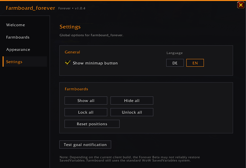Unlock all farmboards
The width and height of the screenshot is (246, 168).
pyautogui.click(x=132, y=112)
